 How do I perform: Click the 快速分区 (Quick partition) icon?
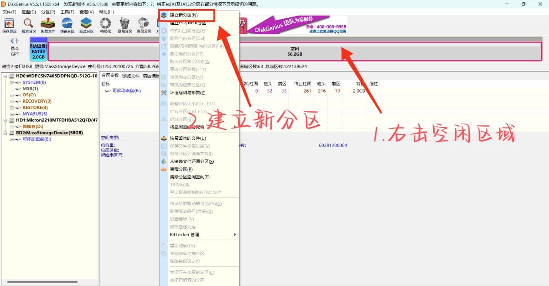coord(67,24)
